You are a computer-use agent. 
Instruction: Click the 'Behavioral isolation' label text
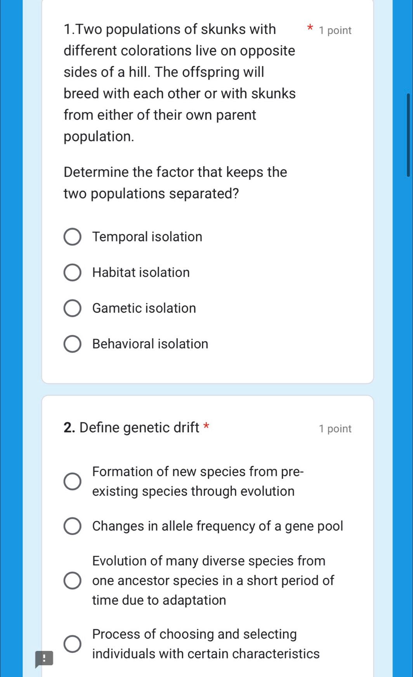[x=150, y=344]
